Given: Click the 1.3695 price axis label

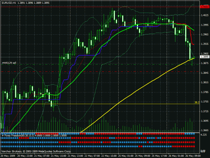Looking at the screenshot, I should coord(205,121).
